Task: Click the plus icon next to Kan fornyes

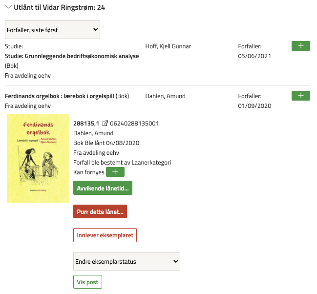Action: click(115, 172)
